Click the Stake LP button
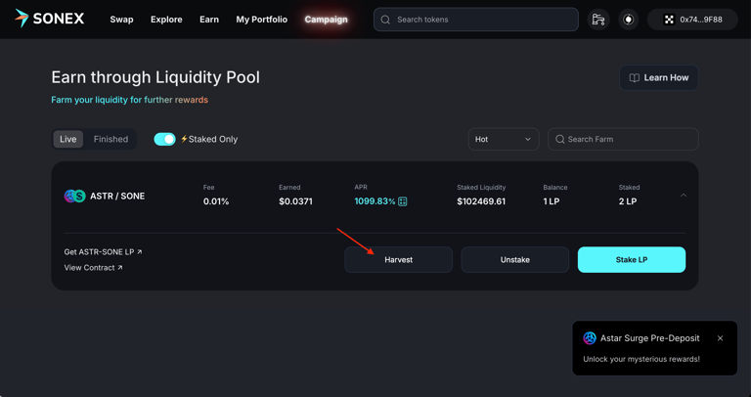This screenshot has width=751, height=397. click(632, 259)
